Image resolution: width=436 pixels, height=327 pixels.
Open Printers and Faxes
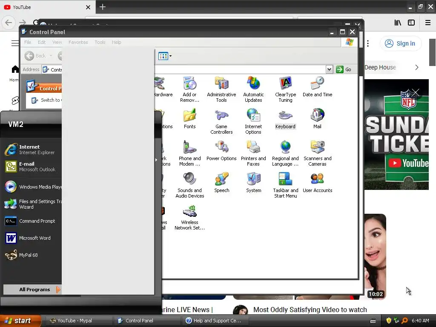253,153
